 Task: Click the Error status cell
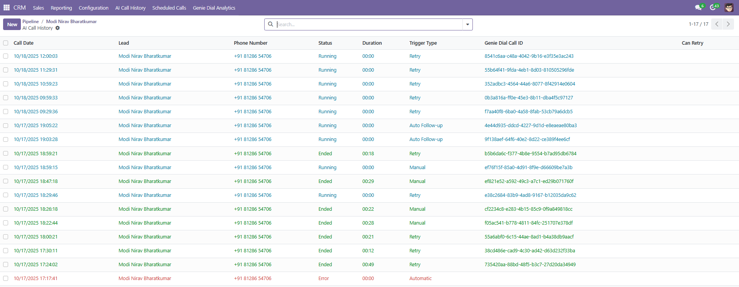click(324, 278)
